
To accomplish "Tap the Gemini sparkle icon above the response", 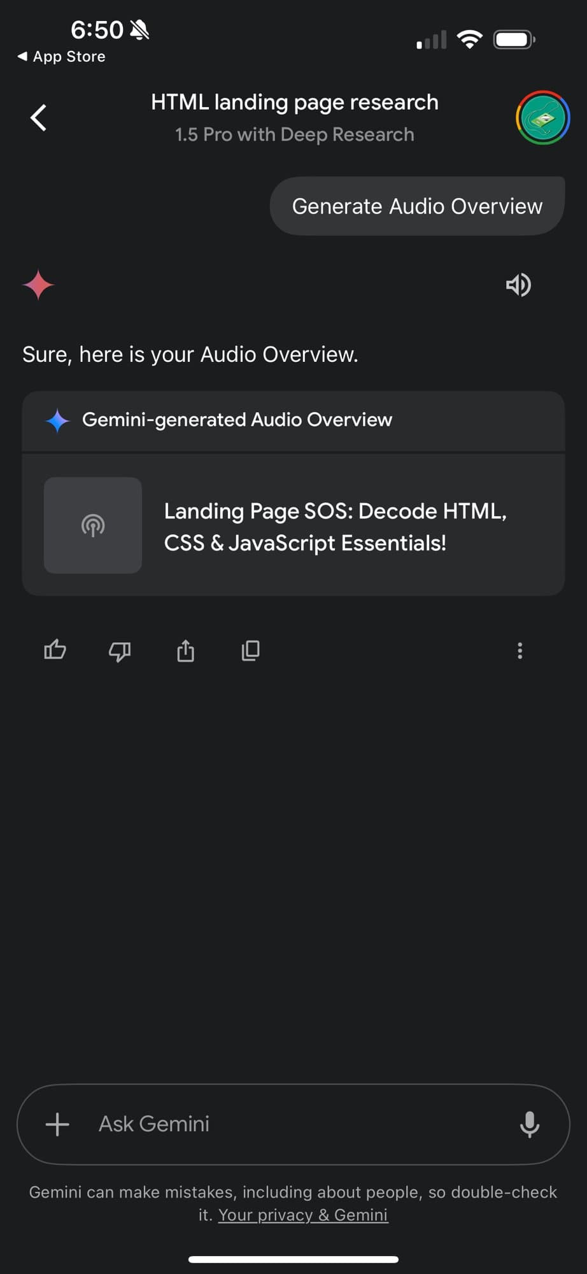I will [38, 285].
